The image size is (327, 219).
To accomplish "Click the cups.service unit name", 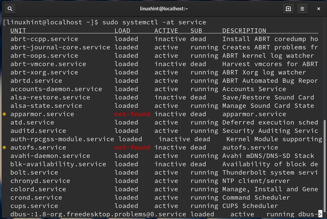I will pyautogui.click(x=34, y=206).
